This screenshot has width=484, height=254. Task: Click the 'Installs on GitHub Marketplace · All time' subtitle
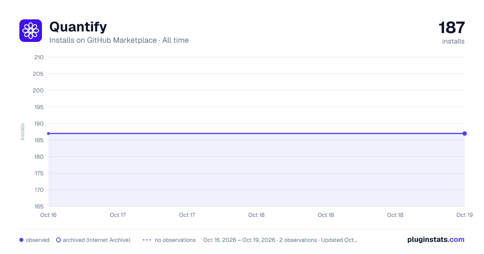coord(119,40)
